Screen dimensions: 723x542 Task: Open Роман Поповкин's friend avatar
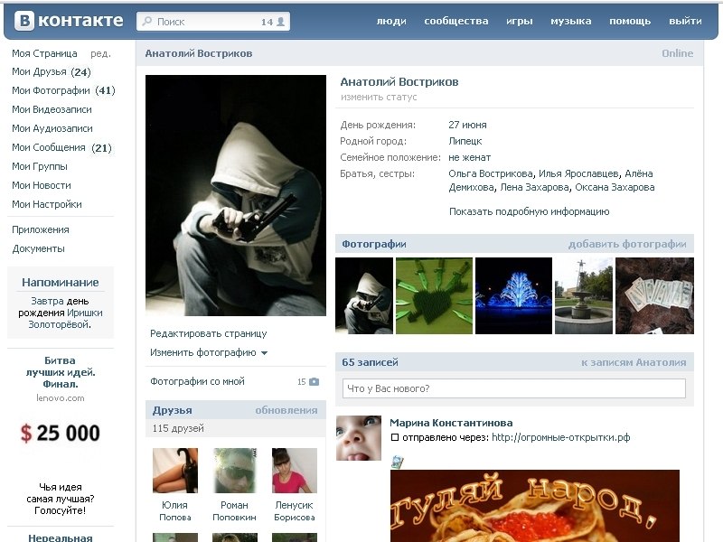[235, 471]
